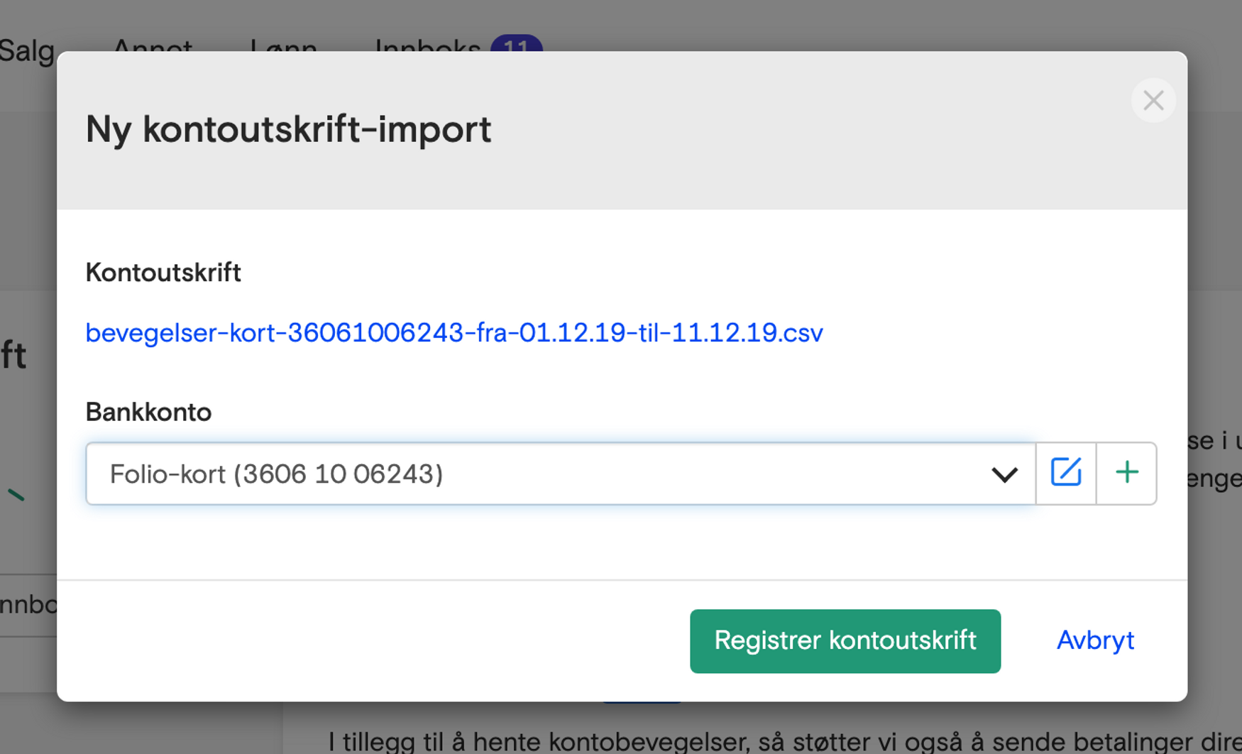Open the Bankkonto Folio-kort dropdown
This screenshot has width=1242, height=754.
pyautogui.click(x=539, y=474)
